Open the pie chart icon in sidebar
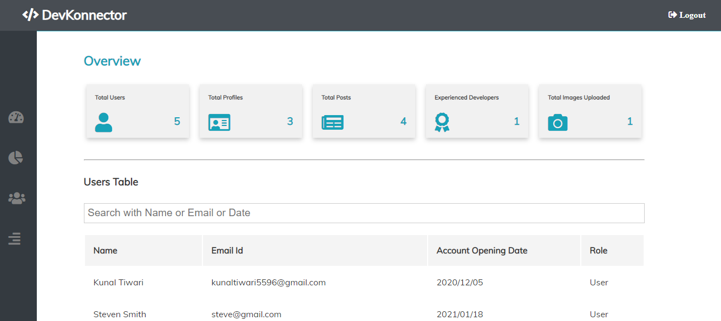 [16, 158]
